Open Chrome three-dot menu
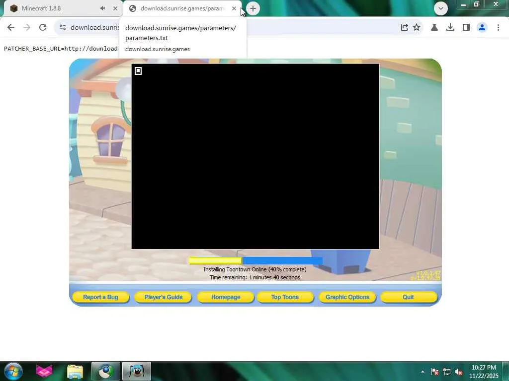This screenshot has width=509, height=381. 498,28
